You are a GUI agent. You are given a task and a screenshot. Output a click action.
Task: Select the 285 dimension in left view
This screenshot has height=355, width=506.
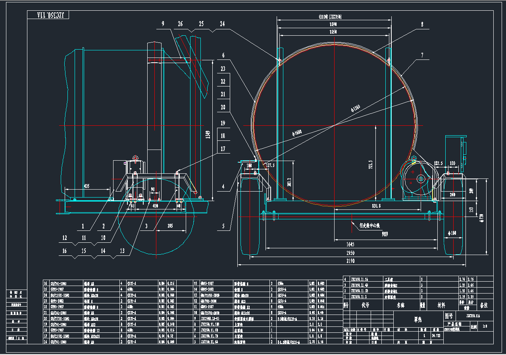tap(169, 226)
